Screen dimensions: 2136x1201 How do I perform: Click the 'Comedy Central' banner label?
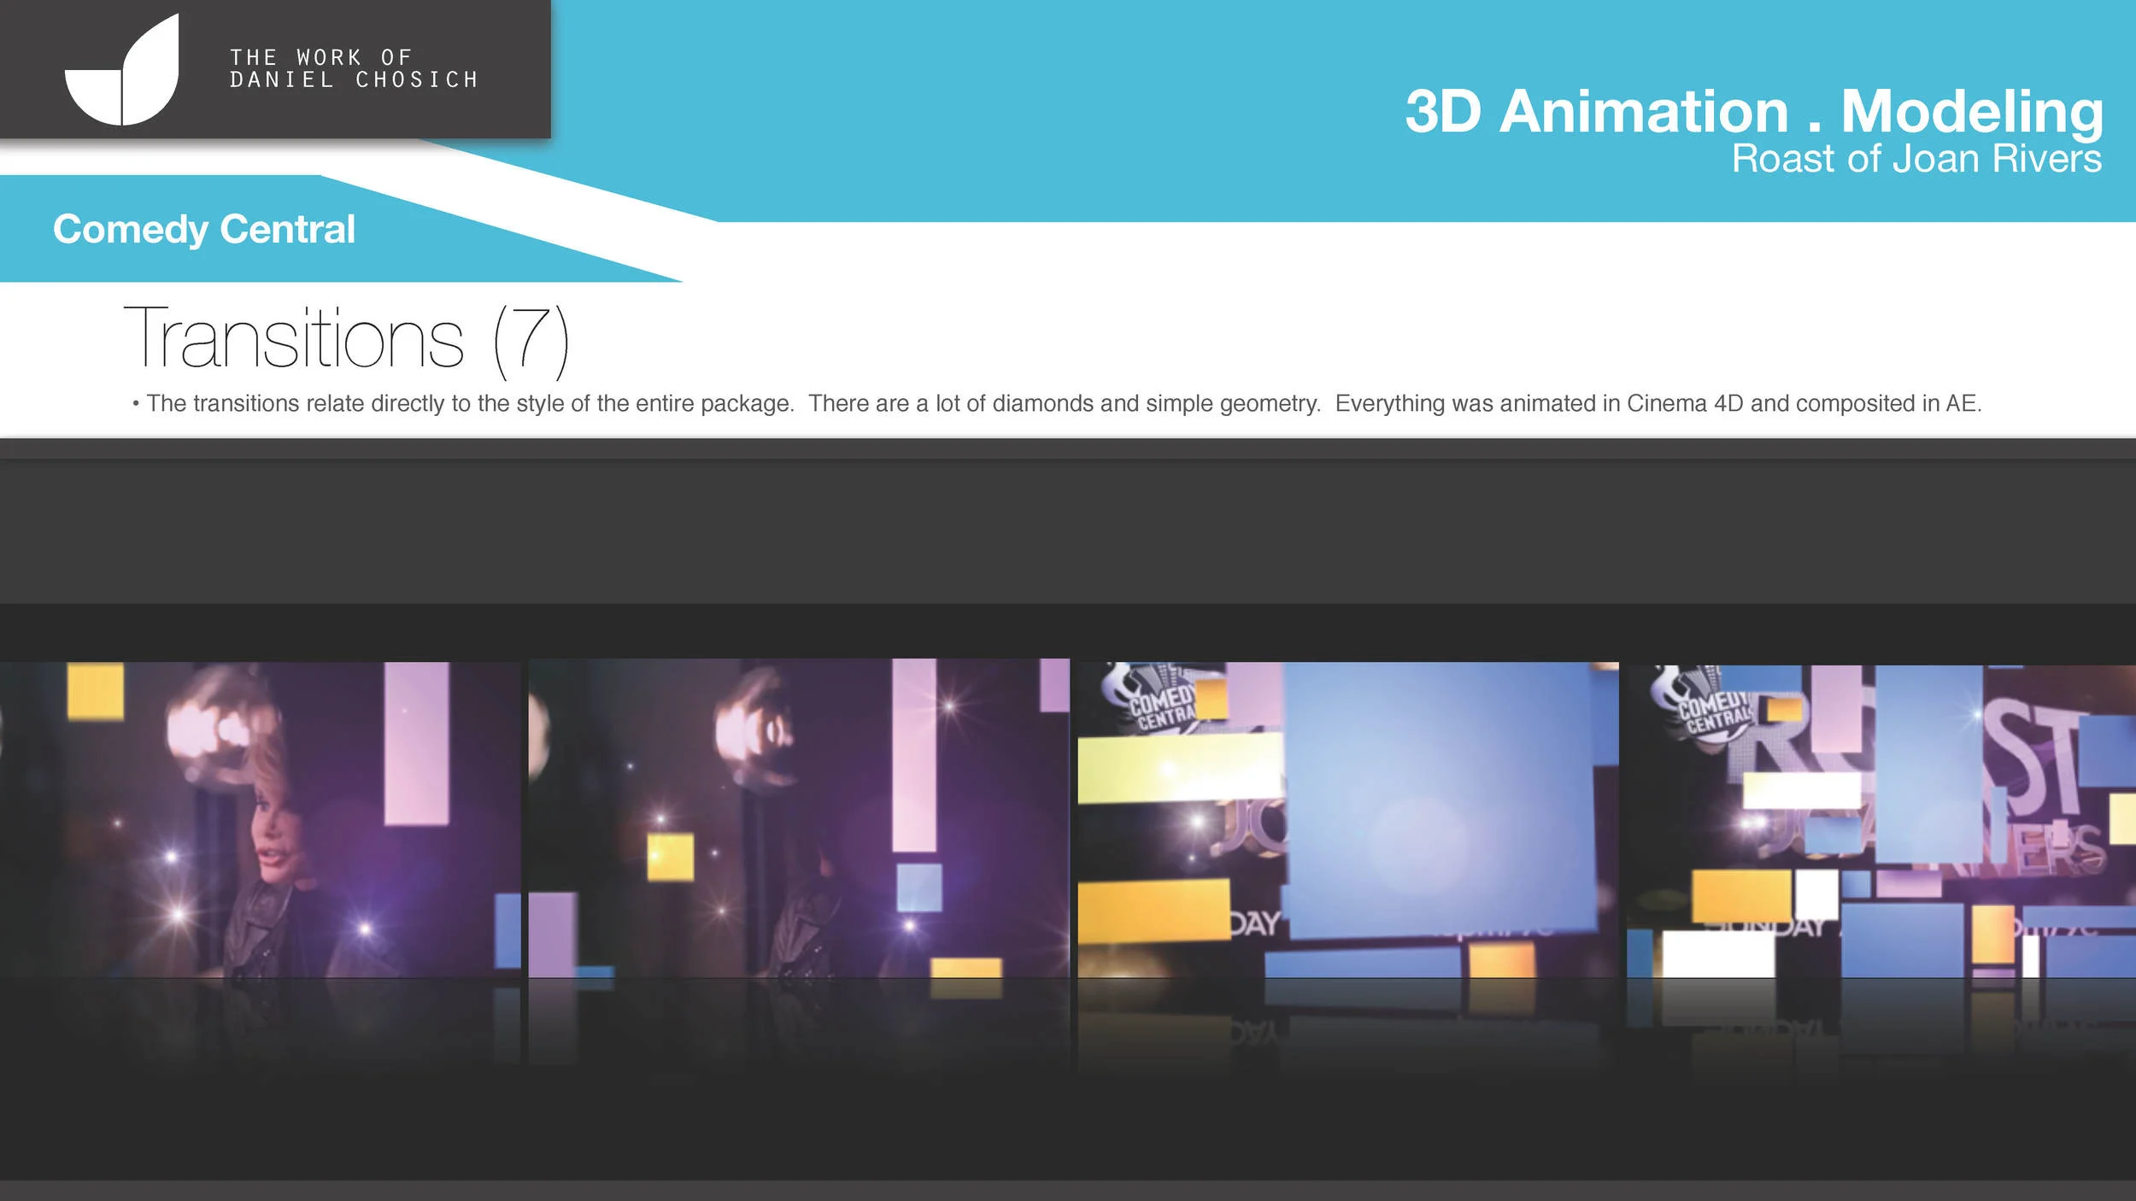[204, 229]
